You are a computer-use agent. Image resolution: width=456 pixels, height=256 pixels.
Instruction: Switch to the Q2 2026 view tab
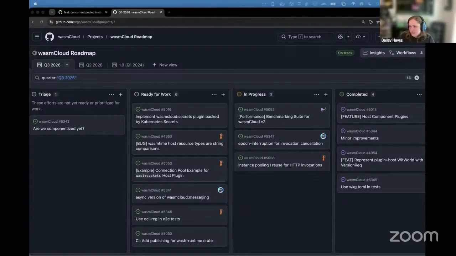point(91,65)
